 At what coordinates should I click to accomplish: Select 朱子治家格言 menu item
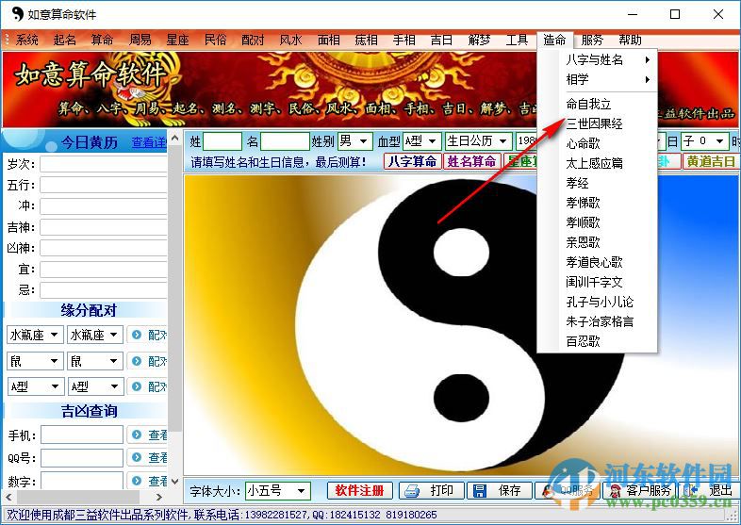click(x=598, y=321)
